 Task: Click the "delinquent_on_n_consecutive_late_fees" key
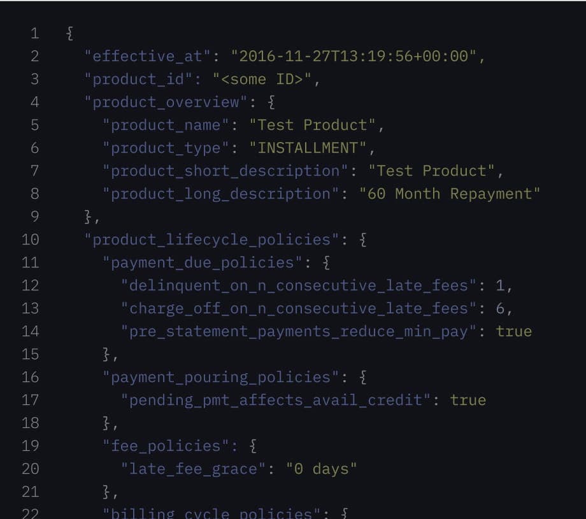click(299, 285)
